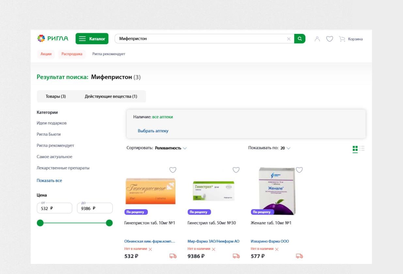Select Ригла рекомендует in the categories sidebar

pyautogui.click(x=55, y=146)
